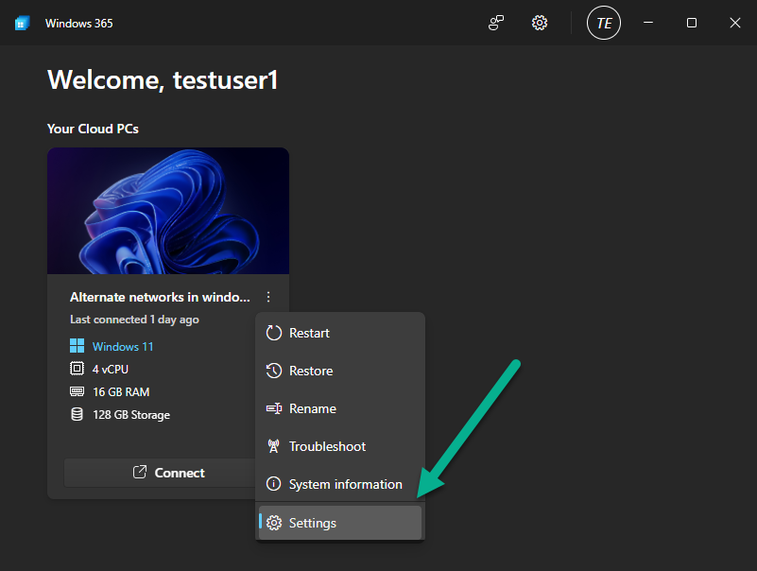Image resolution: width=757 pixels, height=571 pixels.
Task: Click the System information info icon
Action: [x=274, y=484]
